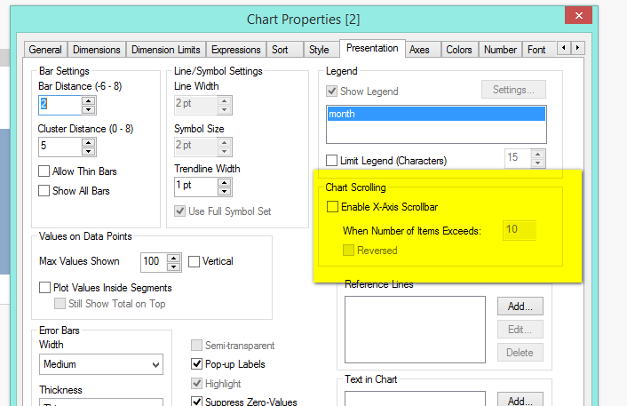The height and width of the screenshot is (406, 627).
Task: Decrease Max Values Shown spinner
Action: [174, 266]
